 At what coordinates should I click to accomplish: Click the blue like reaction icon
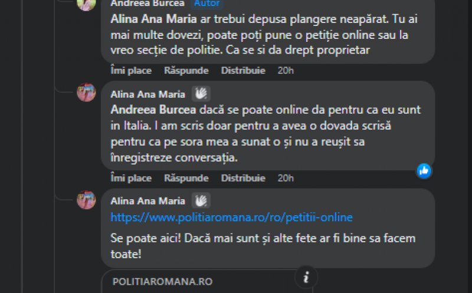pos(424,171)
